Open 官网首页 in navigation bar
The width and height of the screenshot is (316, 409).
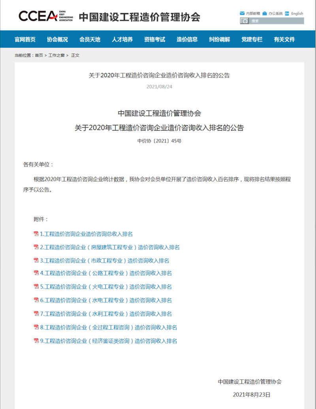point(25,40)
